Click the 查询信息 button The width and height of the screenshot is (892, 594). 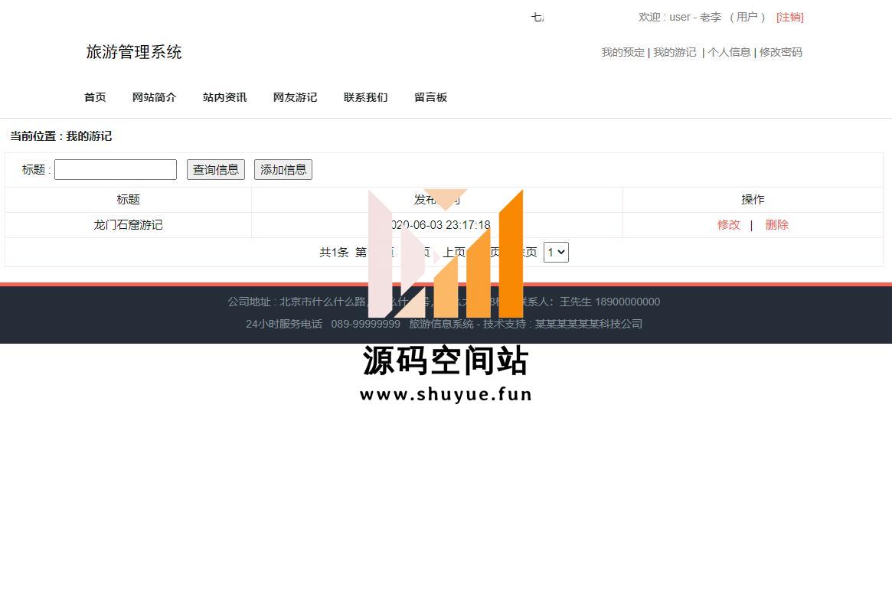point(216,170)
